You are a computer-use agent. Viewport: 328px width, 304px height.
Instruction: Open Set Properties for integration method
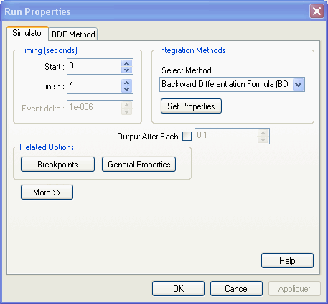[191, 106]
